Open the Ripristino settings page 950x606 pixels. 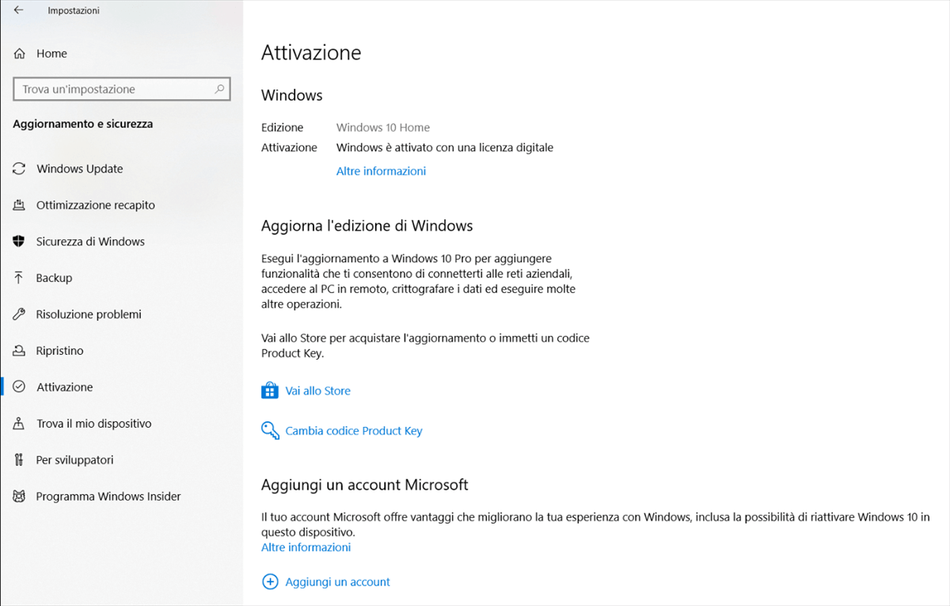coord(59,351)
